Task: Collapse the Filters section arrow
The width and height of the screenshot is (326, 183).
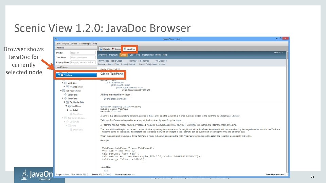Action: tap(57, 48)
